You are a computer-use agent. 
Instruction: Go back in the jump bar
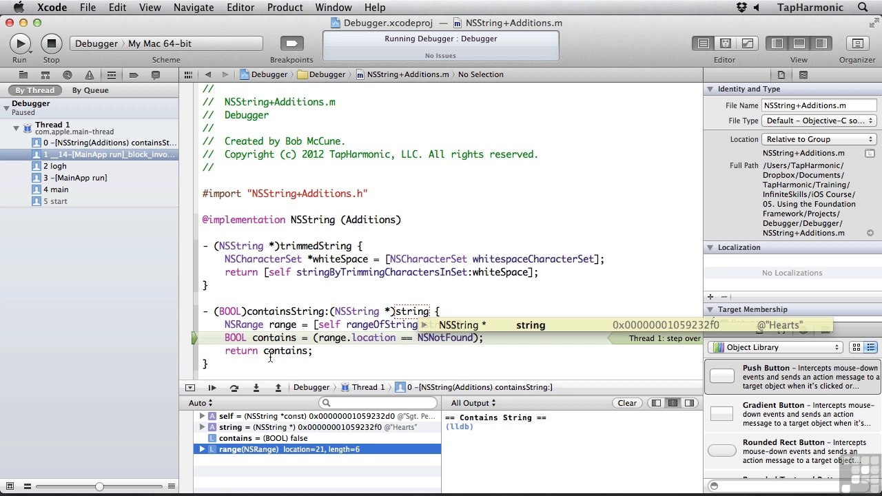(207, 74)
